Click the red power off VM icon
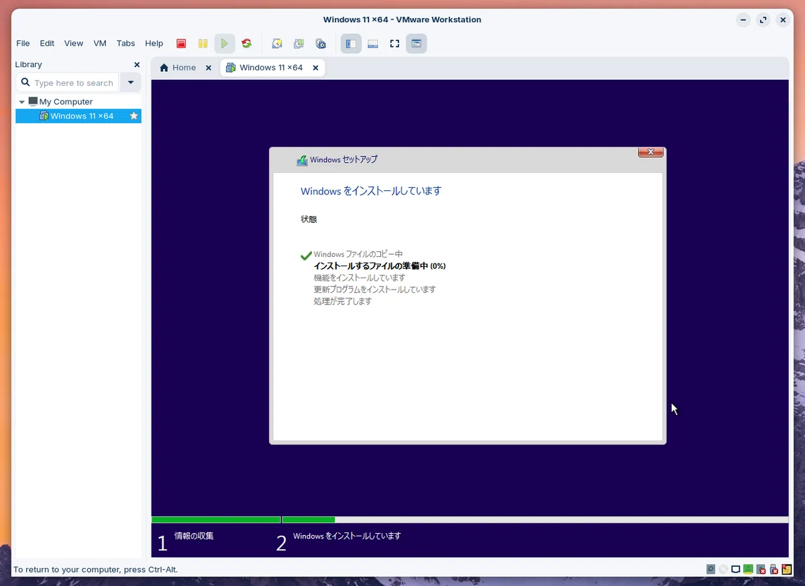This screenshot has width=805, height=586. [x=180, y=44]
